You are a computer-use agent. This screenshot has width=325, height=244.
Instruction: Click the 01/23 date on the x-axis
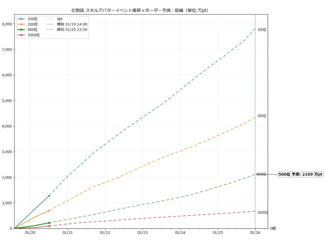[x=143, y=233]
